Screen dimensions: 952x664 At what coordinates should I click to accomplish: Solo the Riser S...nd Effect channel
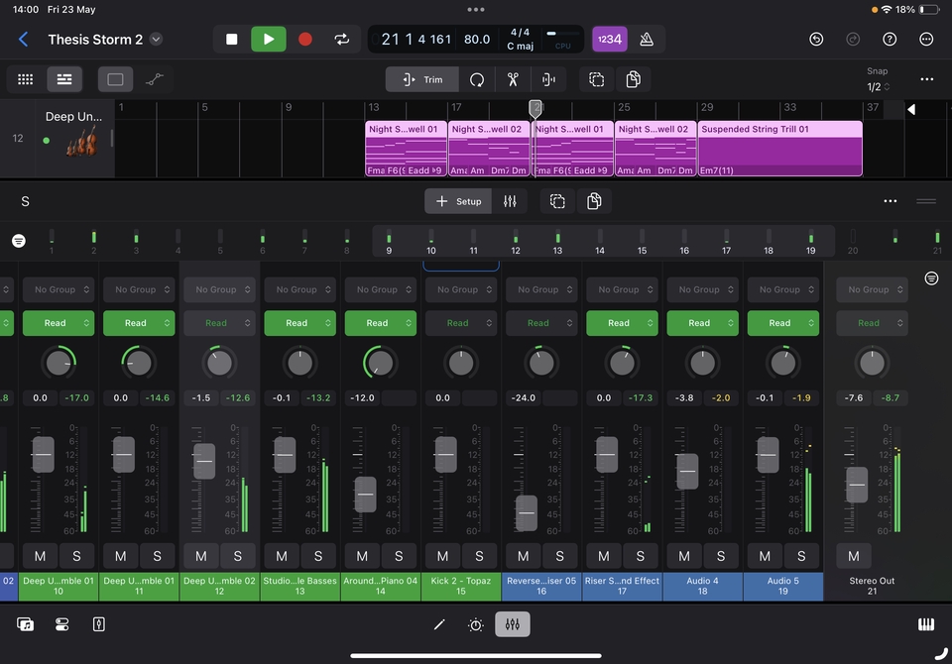pyautogui.click(x=640, y=556)
